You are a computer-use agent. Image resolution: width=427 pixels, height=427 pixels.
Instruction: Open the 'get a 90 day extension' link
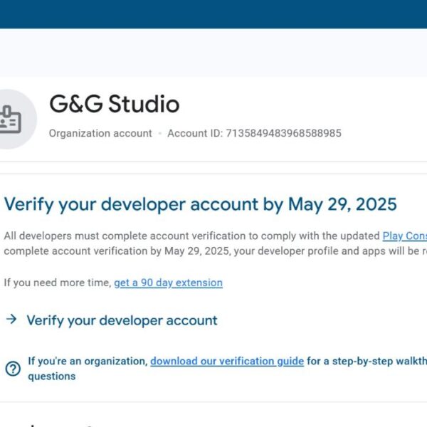[x=168, y=283]
